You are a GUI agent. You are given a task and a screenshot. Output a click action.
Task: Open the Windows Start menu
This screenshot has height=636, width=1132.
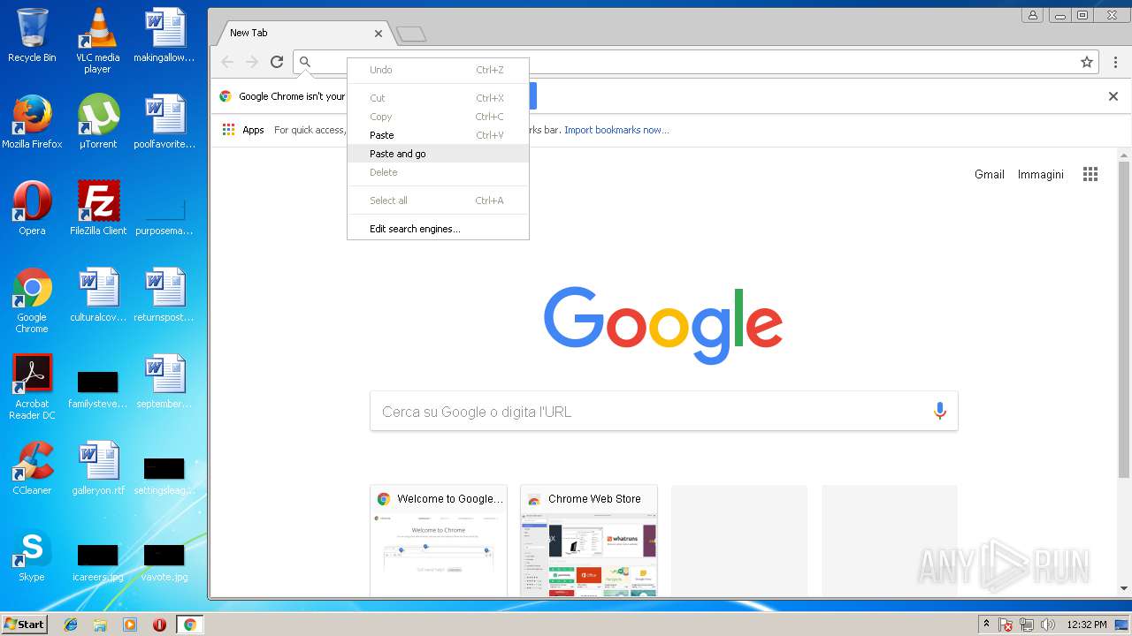click(24, 624)
